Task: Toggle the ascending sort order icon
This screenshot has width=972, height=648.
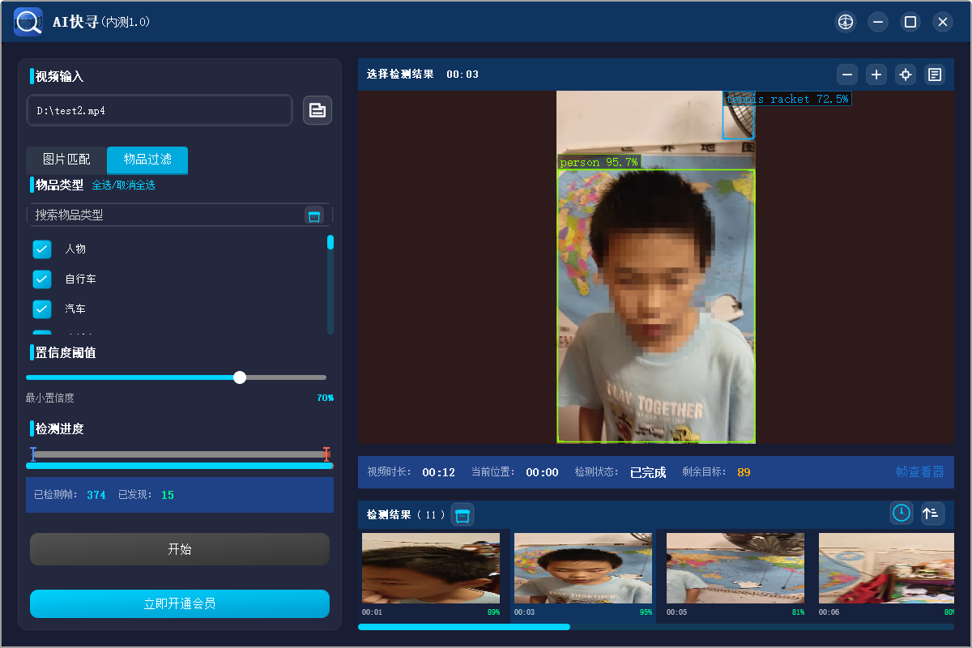Action: pos(932,513)
